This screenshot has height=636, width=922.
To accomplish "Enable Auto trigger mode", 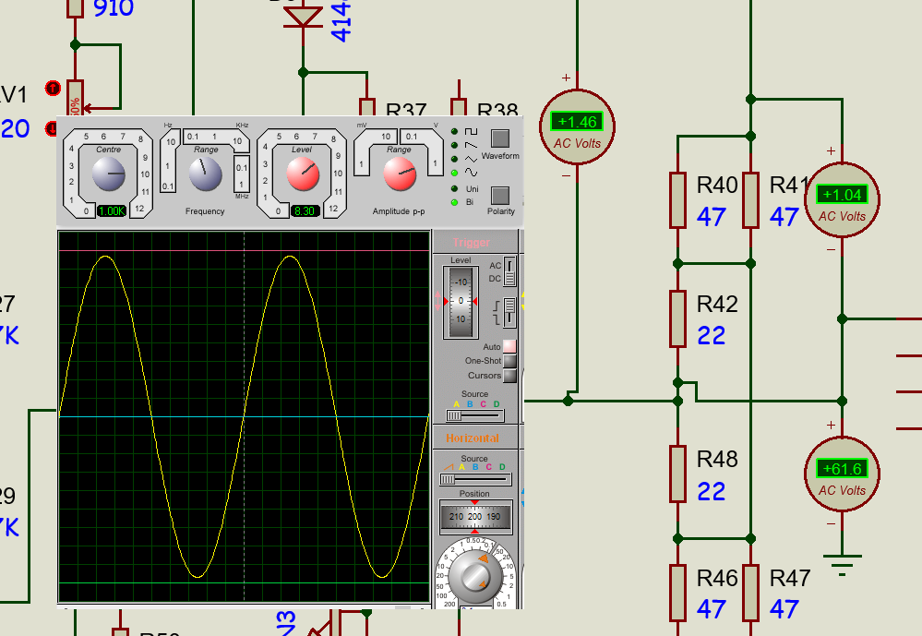I will 509,346.
